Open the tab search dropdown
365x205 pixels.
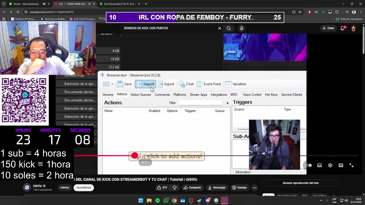click(4, 4)
